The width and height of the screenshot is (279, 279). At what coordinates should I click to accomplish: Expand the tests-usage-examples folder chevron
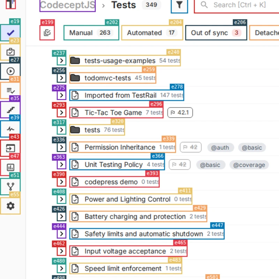62,61
